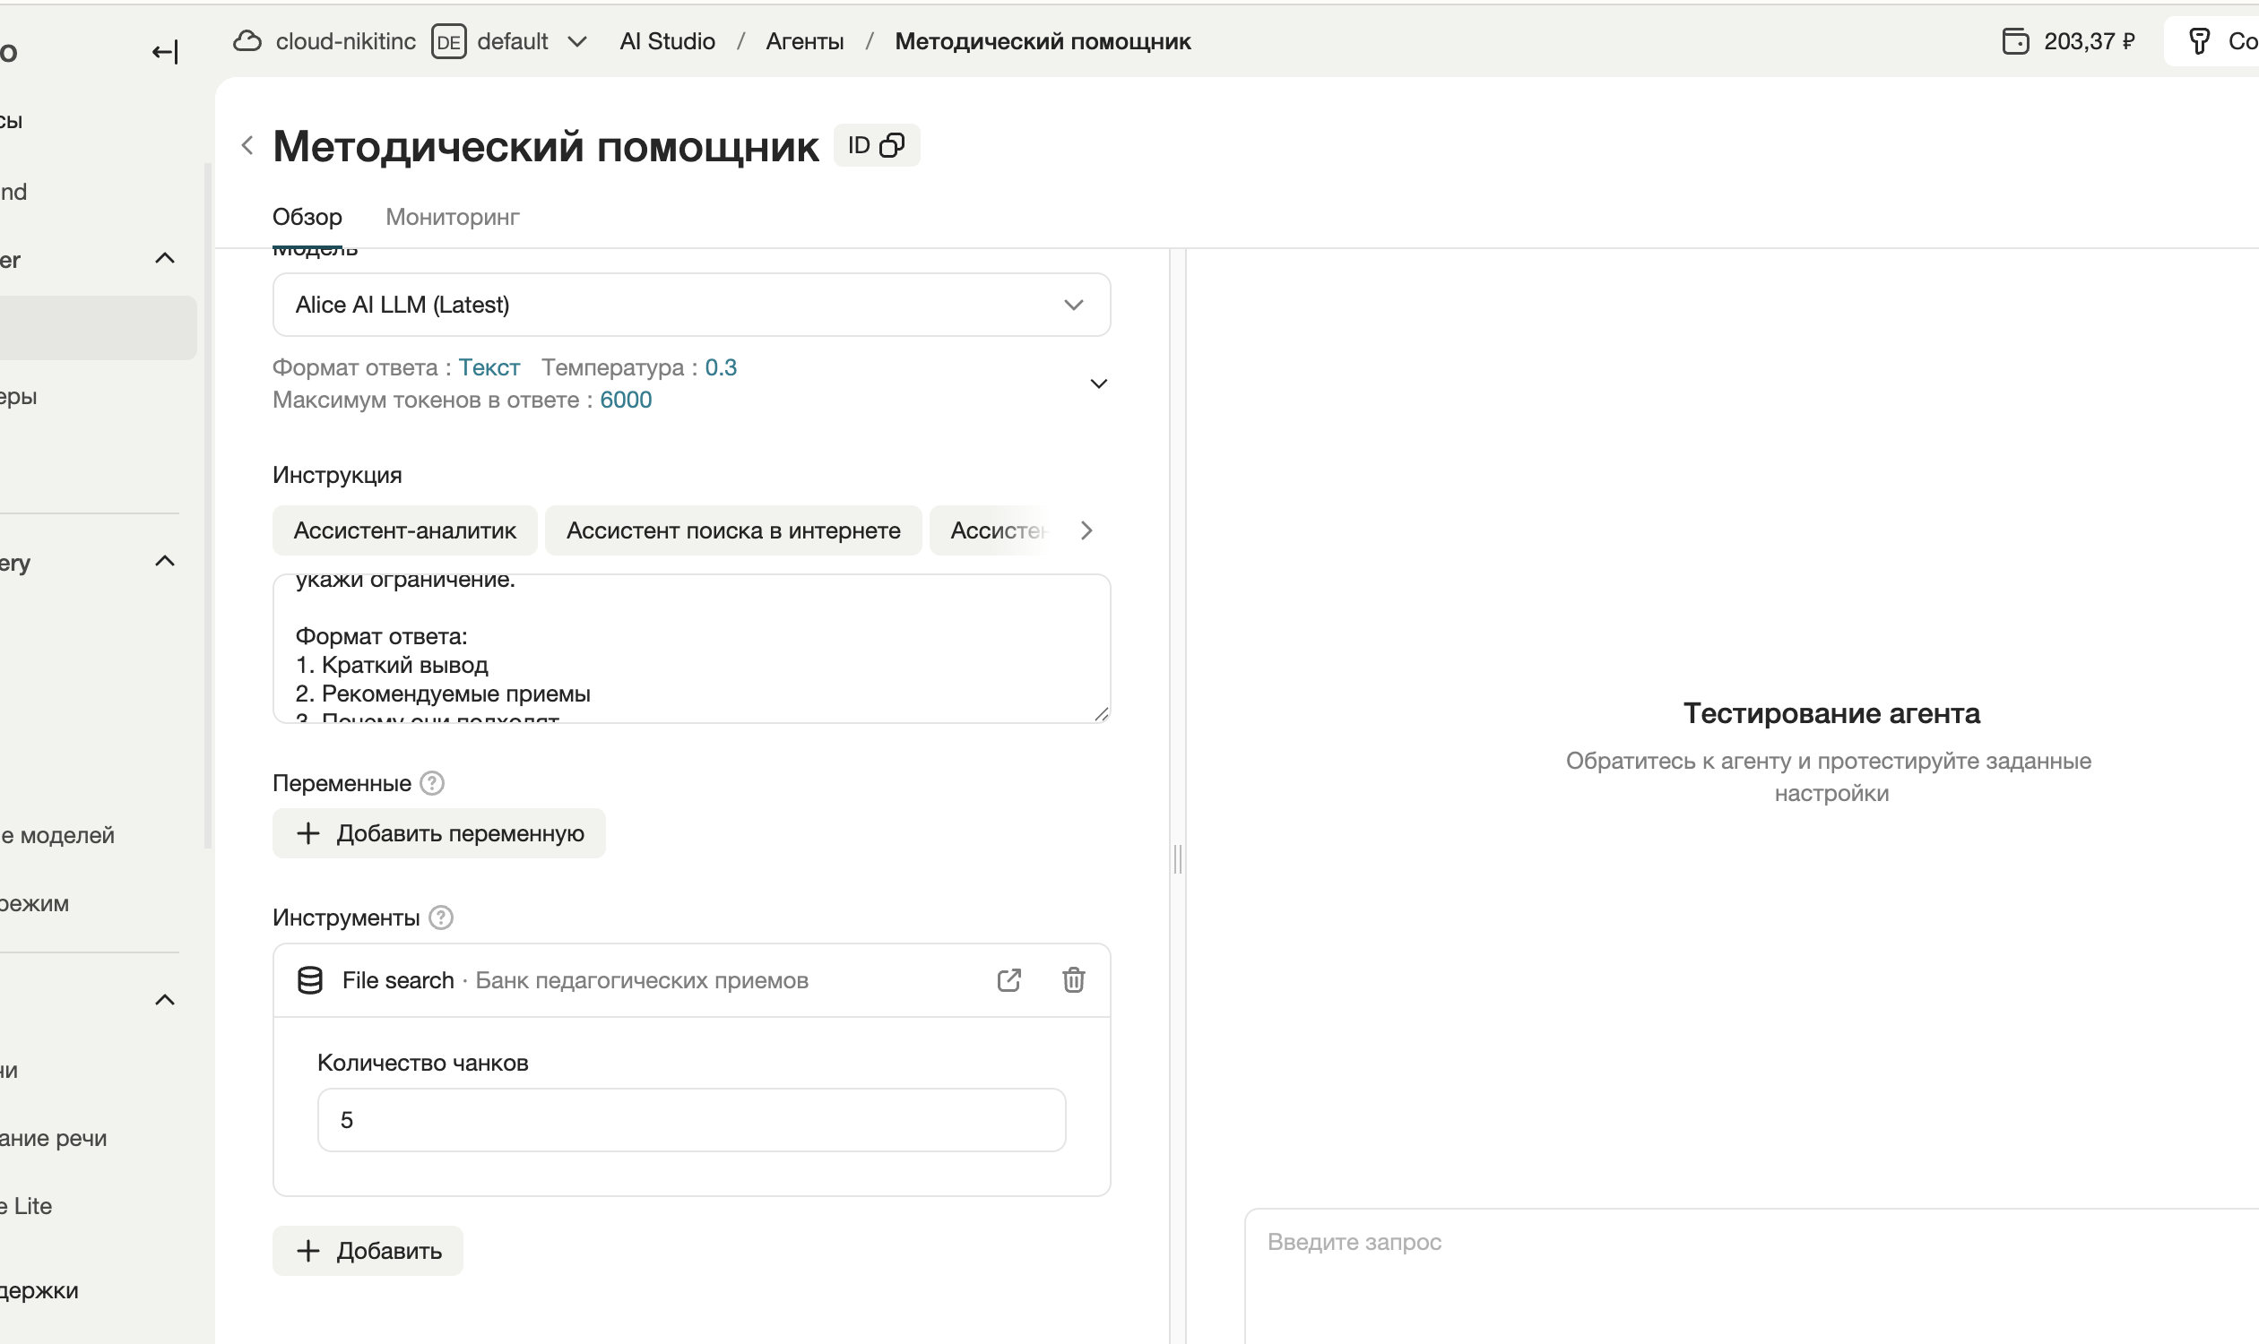Collapse the sidebar section ending in 'er'
This screenshot has width=2259, height=1344.
pos(165,259)
